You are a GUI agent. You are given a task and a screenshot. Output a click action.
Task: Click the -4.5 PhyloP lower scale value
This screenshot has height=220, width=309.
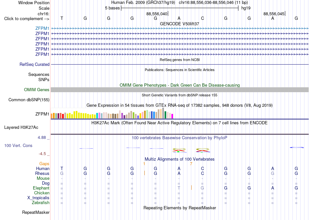coord(42,154)
